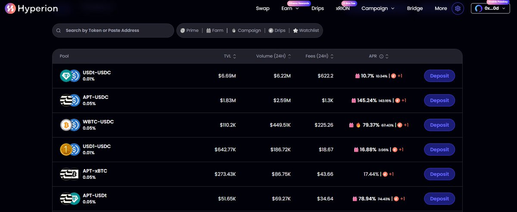The width and height of the screenshot is (517, 212).
Task: Expand the Earn dropdown menu
Action: pyautogui.click(x=290, y=8)
